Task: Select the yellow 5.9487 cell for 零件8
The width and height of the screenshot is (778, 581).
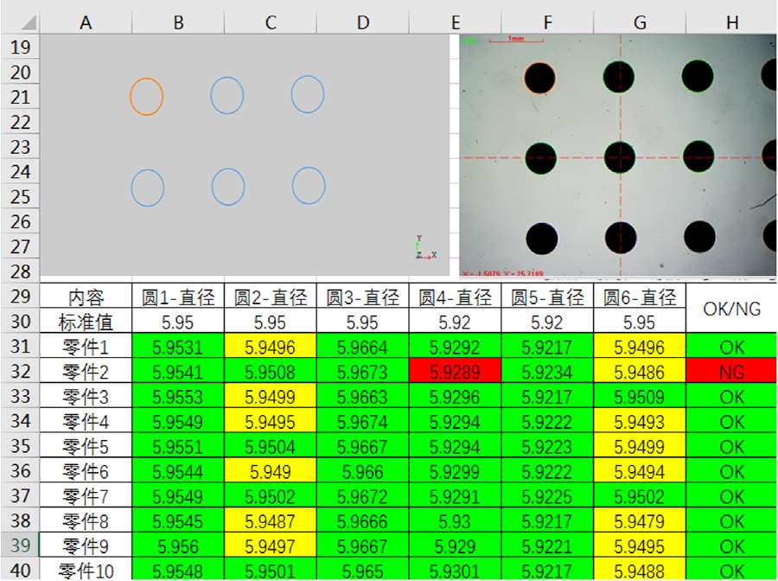Action: pos(271,522)
